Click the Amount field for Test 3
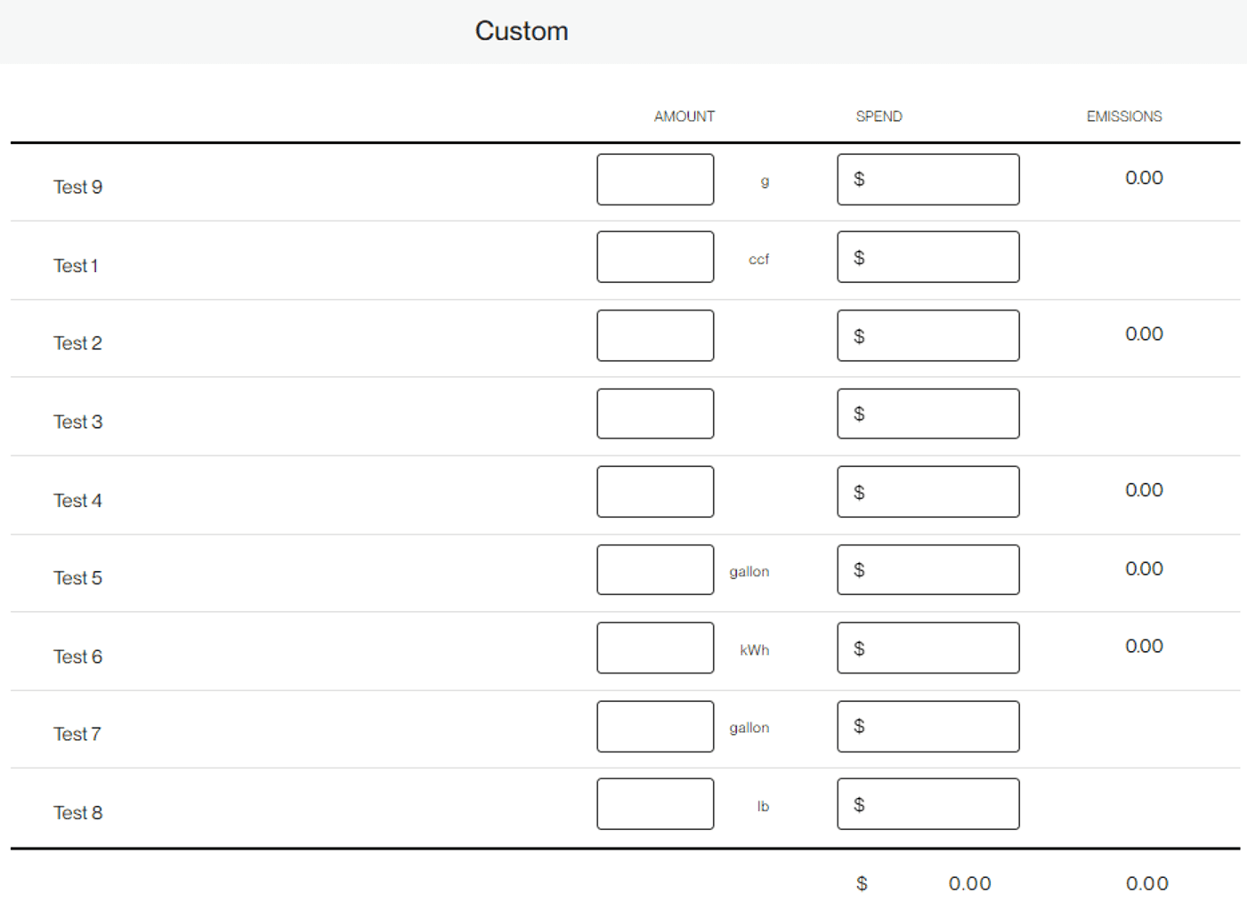Viewport: 1247px width, 918px height. click(x=655, y=414)
